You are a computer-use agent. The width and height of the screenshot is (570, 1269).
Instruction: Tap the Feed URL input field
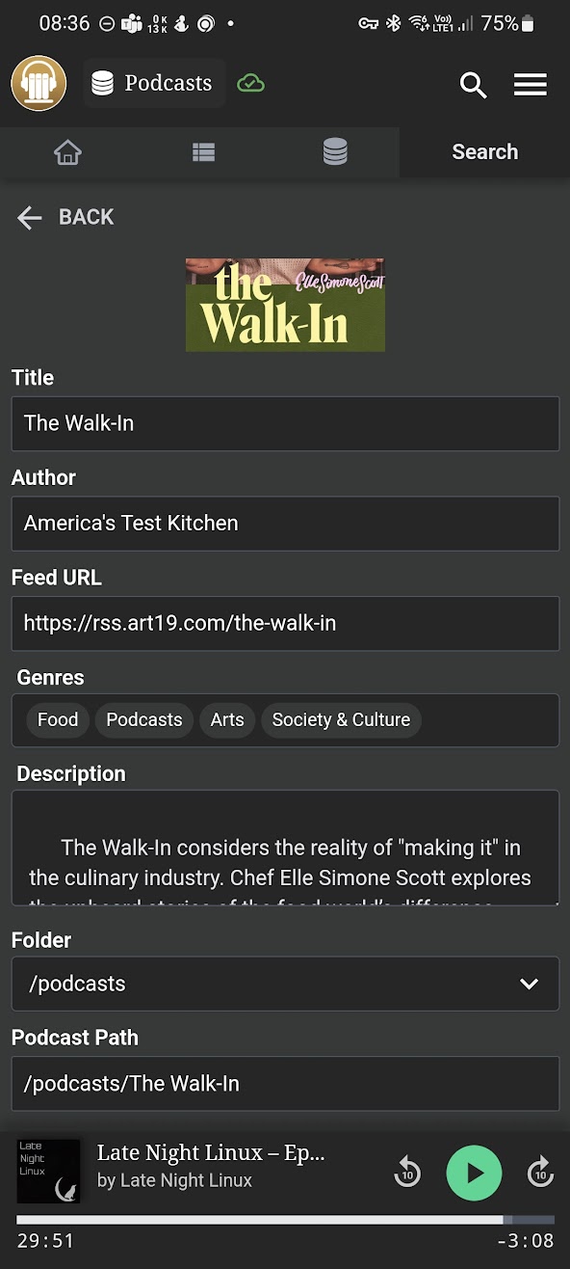(285, 623)
